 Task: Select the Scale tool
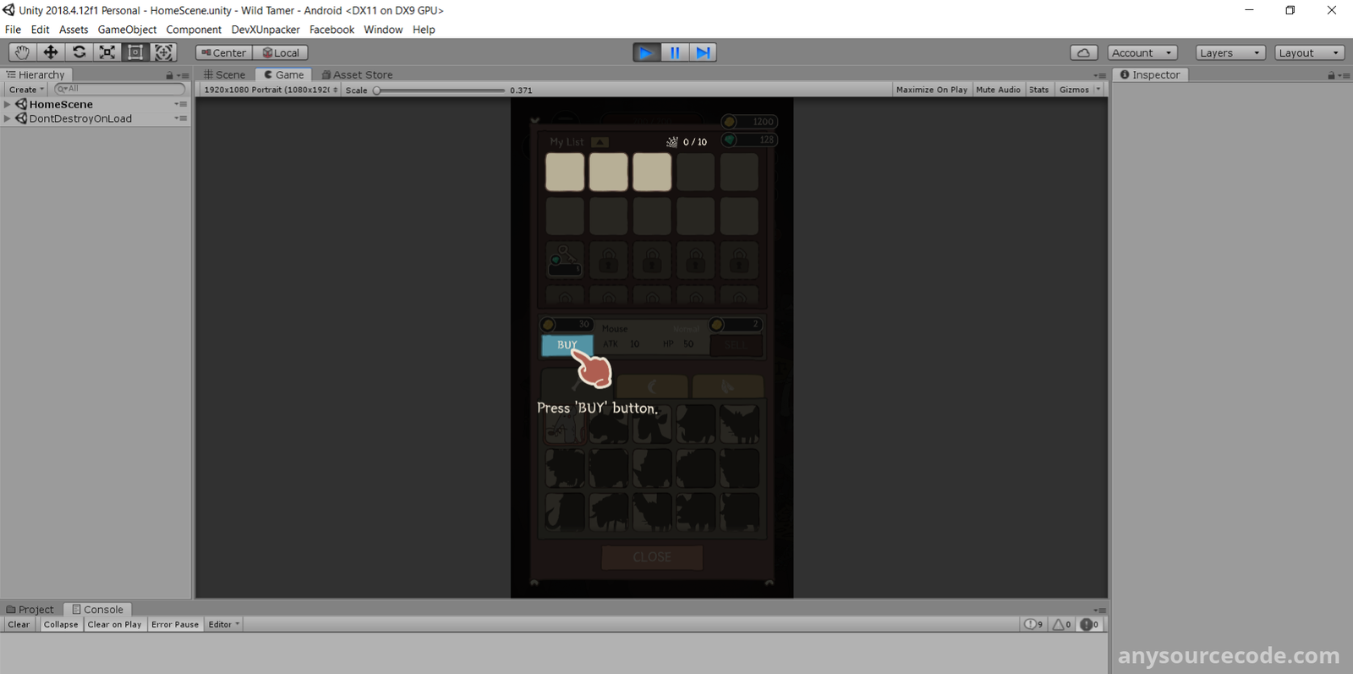107,52
